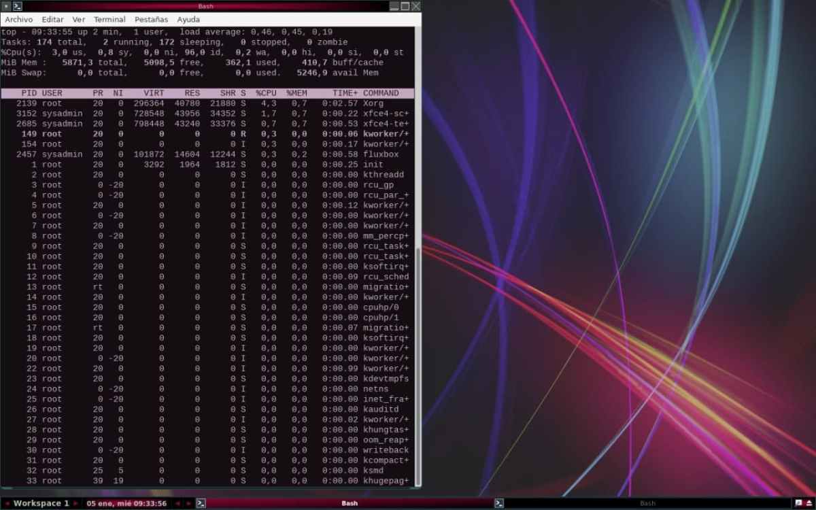Open the Ayuda menu
The height and width of the screenshot is (510, 816).
188,20
